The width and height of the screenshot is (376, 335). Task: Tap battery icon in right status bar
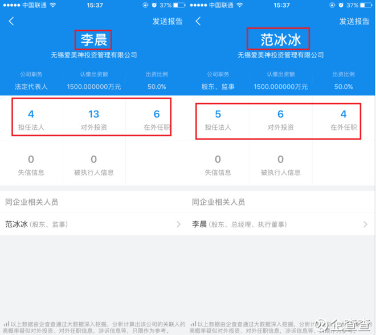coord(366,5)
